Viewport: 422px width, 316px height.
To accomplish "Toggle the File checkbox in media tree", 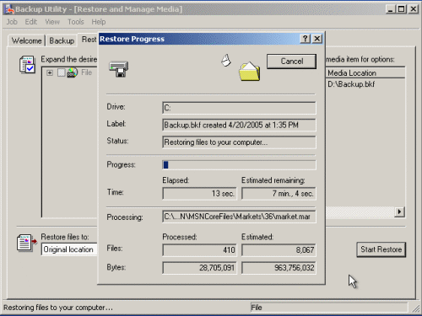I will pos(61,72).
